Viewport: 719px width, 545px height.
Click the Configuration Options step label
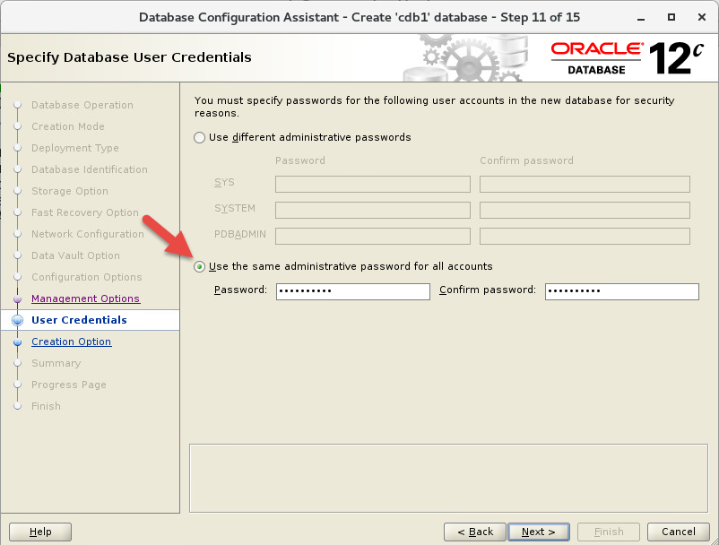[x=87, y=277]
